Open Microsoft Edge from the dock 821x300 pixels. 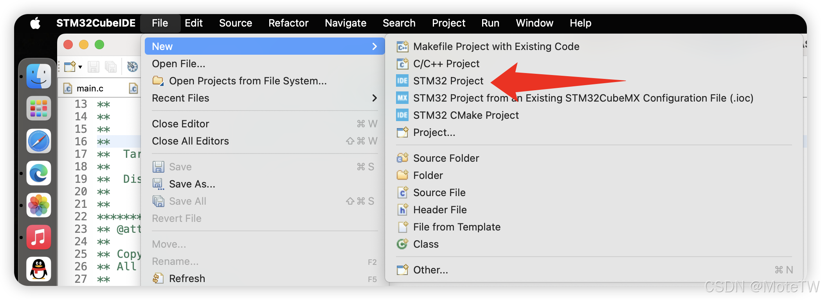pyautogui.click(x=39, y=173)
